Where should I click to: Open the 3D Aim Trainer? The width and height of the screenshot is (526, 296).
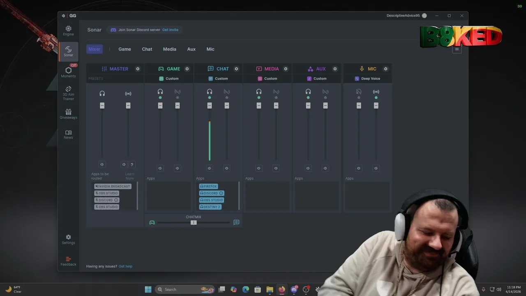68,93
